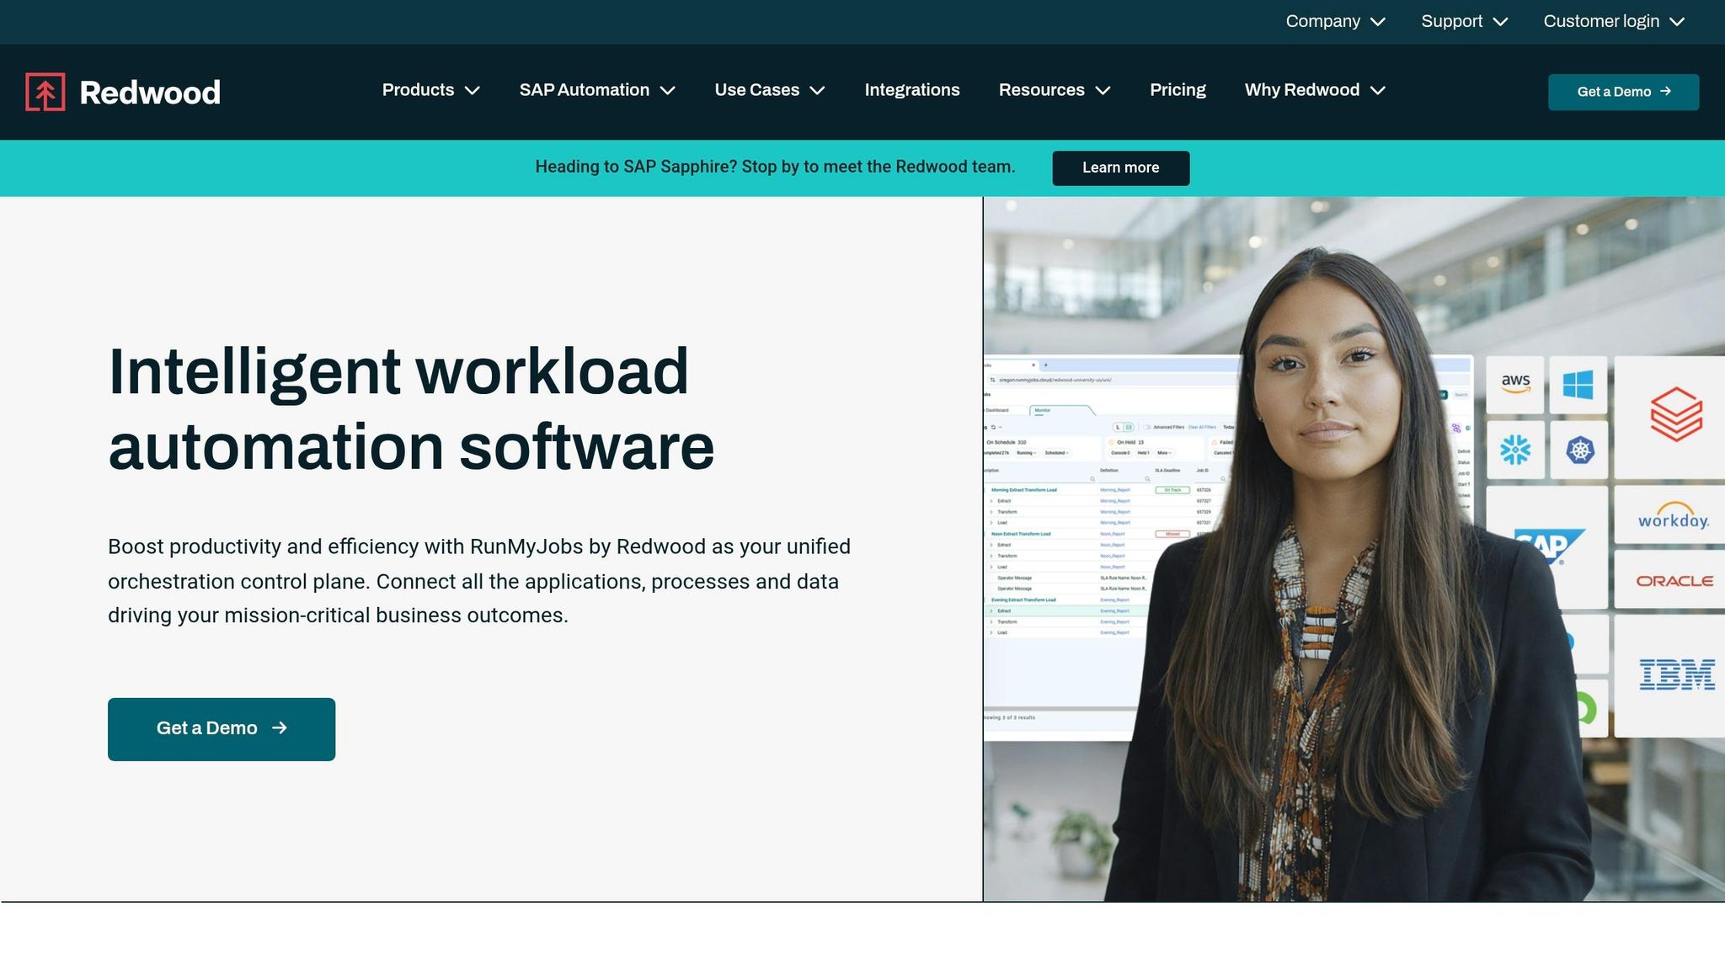Click the AWS logo tile
This screenshot has height=970, width=1725.
1515,384
